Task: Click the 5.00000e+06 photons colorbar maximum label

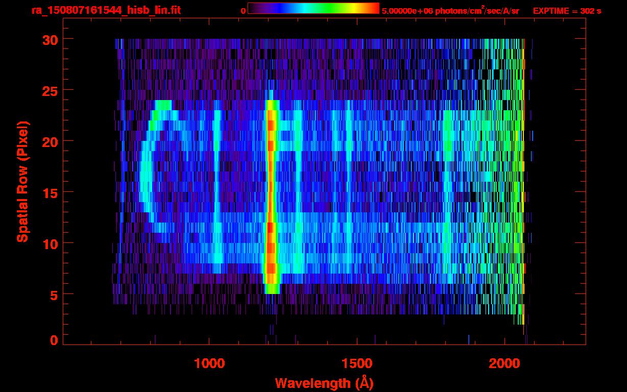Action: point(451,10)
